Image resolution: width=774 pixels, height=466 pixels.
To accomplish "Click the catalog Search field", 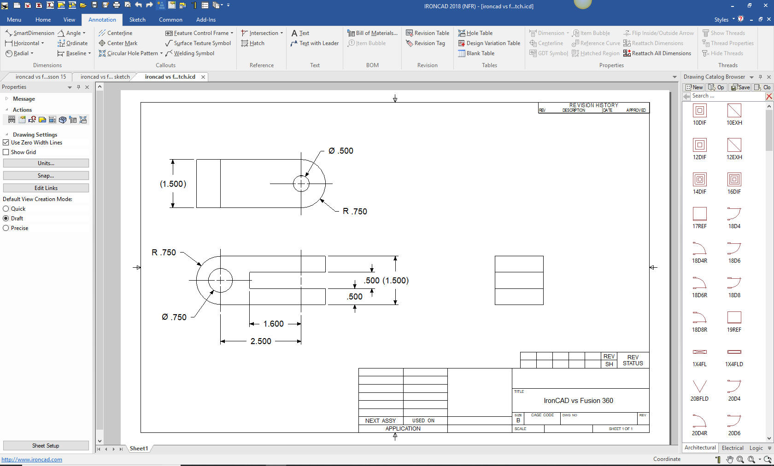I will [727, 96].
